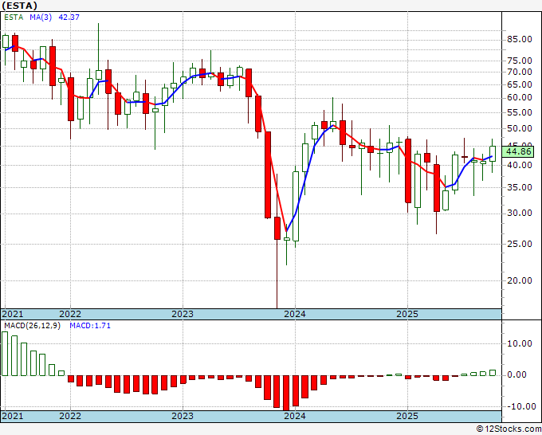Click 2024 on the price chart timeline

pos(294,314)
